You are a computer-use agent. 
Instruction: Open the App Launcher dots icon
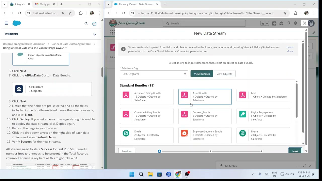pos(112,32)
